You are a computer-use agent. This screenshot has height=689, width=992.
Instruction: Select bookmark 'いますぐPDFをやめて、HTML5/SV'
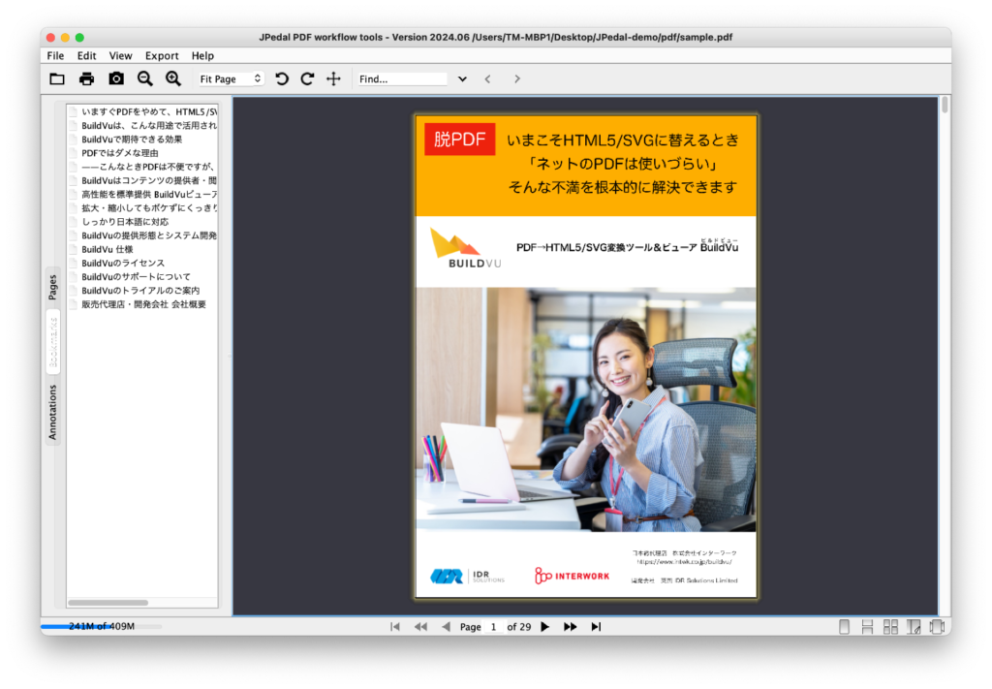(143, 111)
